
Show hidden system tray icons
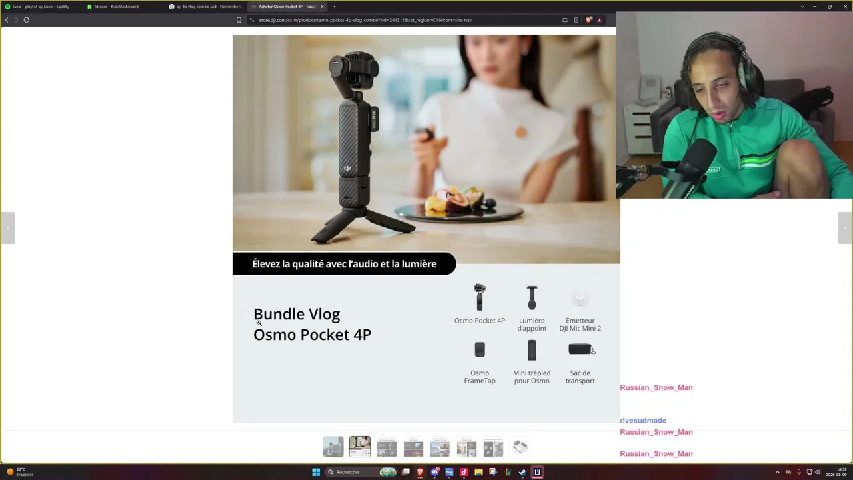tap(777, 472)
